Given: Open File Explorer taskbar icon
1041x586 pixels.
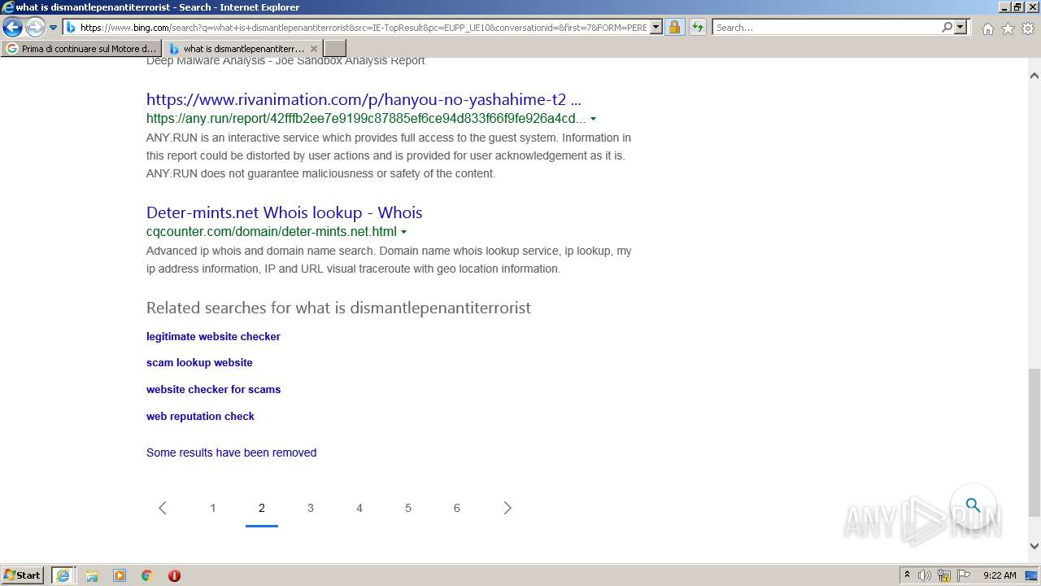Looking at the screenshot, I should coord(92,575).
